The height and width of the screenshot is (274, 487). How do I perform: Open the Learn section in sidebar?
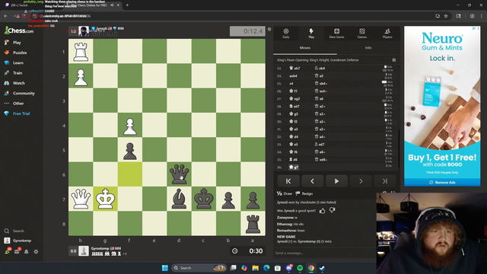tap(14, 62)
